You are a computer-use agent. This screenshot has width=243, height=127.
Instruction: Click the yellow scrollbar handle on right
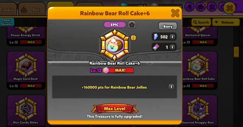pyautogui.click(x=236, y=52)
